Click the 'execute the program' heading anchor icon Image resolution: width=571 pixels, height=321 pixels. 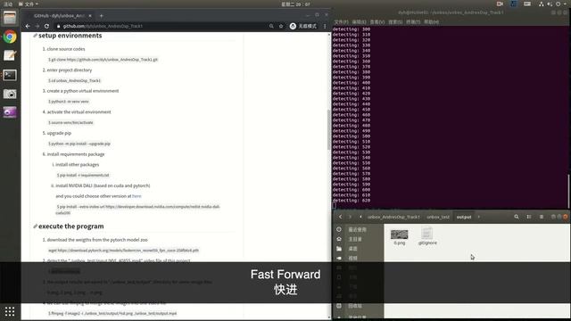36,226
